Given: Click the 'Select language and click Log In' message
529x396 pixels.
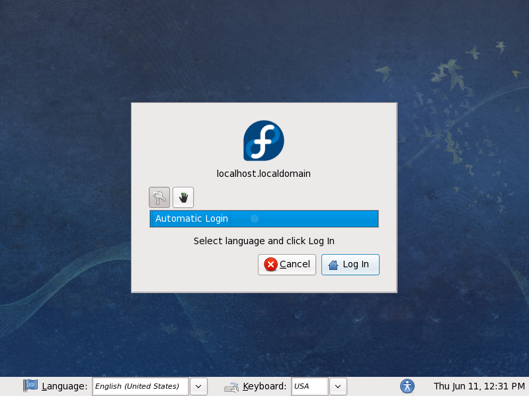Looking at the screenshot, I should [x=264, y=241].
